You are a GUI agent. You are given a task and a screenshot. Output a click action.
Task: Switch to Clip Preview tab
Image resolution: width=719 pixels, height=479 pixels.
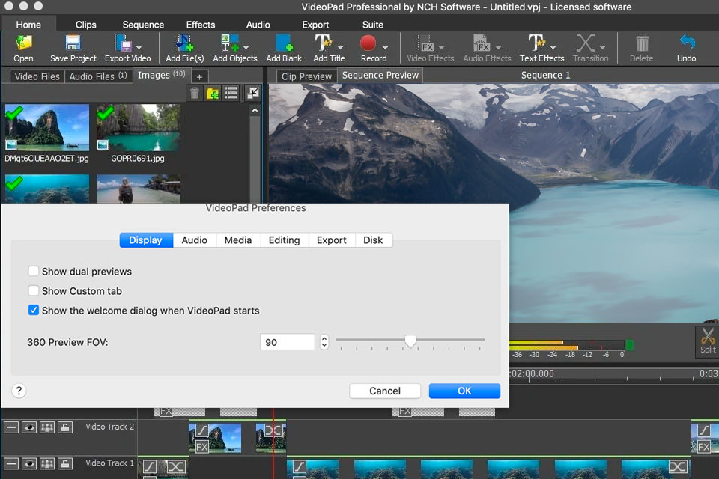306,76
